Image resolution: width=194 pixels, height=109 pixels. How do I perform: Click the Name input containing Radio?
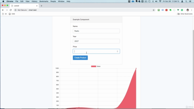pyautogui.click(x=96, y=31)
